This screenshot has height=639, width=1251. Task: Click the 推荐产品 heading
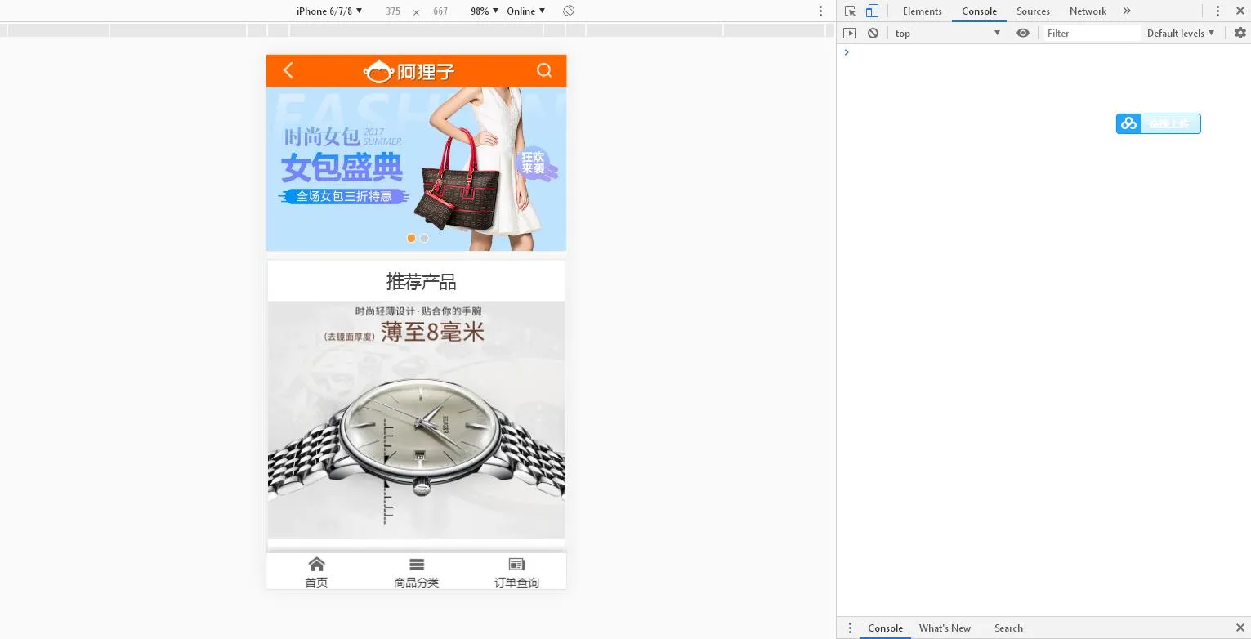pos(421,282)
